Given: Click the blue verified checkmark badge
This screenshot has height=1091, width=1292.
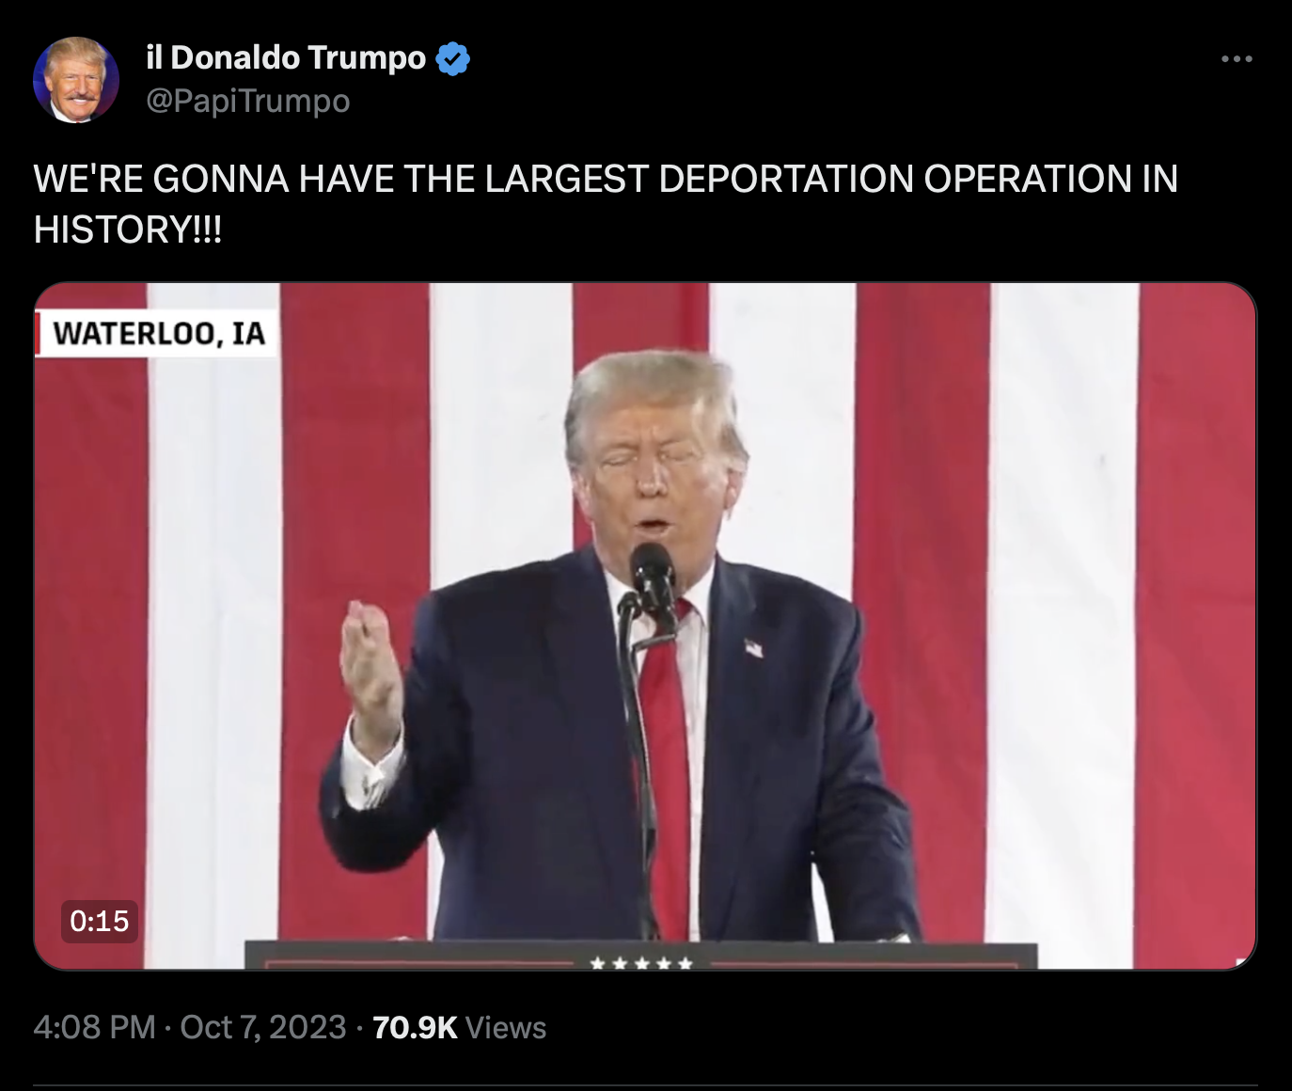Looking at the screenshot, I should coord(454,58).
